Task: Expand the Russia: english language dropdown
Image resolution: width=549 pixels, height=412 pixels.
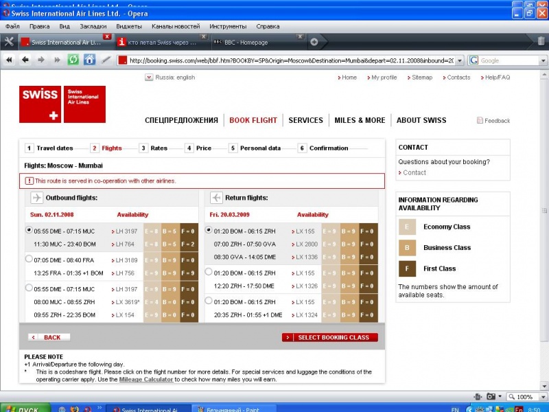Action: (149, 78)
